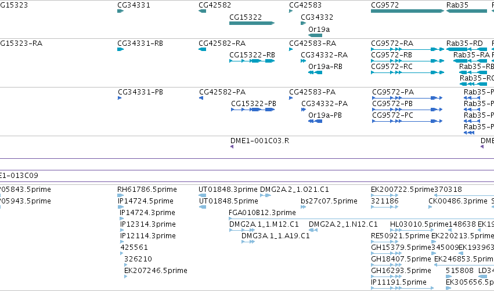Viewport: 494px width, 291px height.
Task: Select the CG9572-RB transcript label
Action: click(392, 55)
